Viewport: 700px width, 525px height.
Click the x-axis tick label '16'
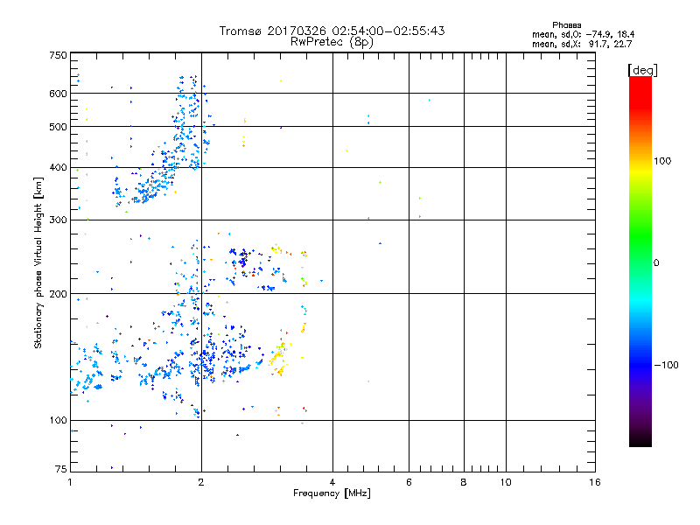click(x=595, y=482)
